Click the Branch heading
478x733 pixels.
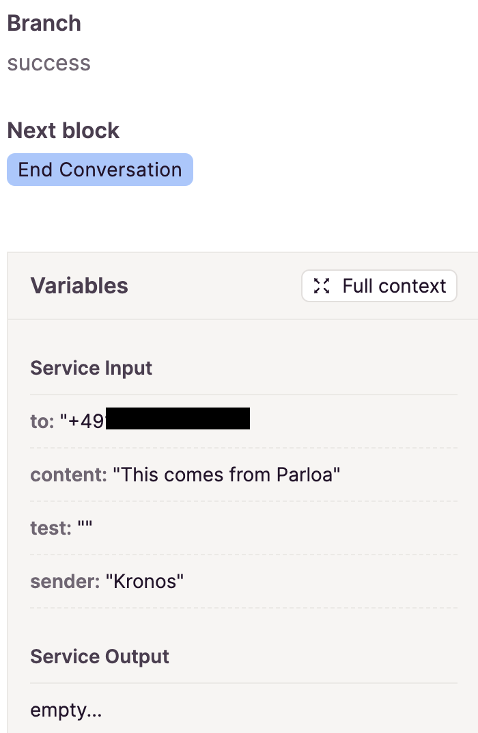click(x=44, y=23)
